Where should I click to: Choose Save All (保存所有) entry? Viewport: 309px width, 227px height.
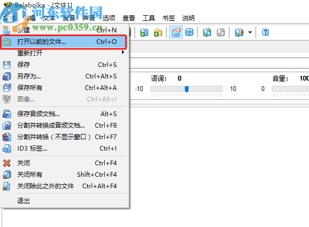tap(64, 88)
